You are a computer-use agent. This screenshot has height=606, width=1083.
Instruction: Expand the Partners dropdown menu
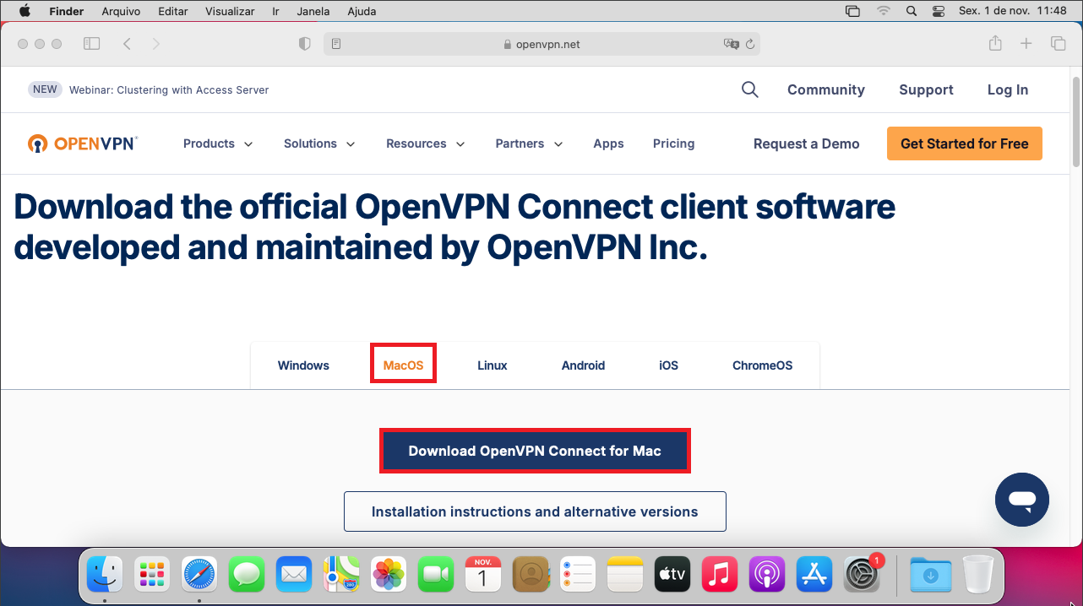[529, 143]
